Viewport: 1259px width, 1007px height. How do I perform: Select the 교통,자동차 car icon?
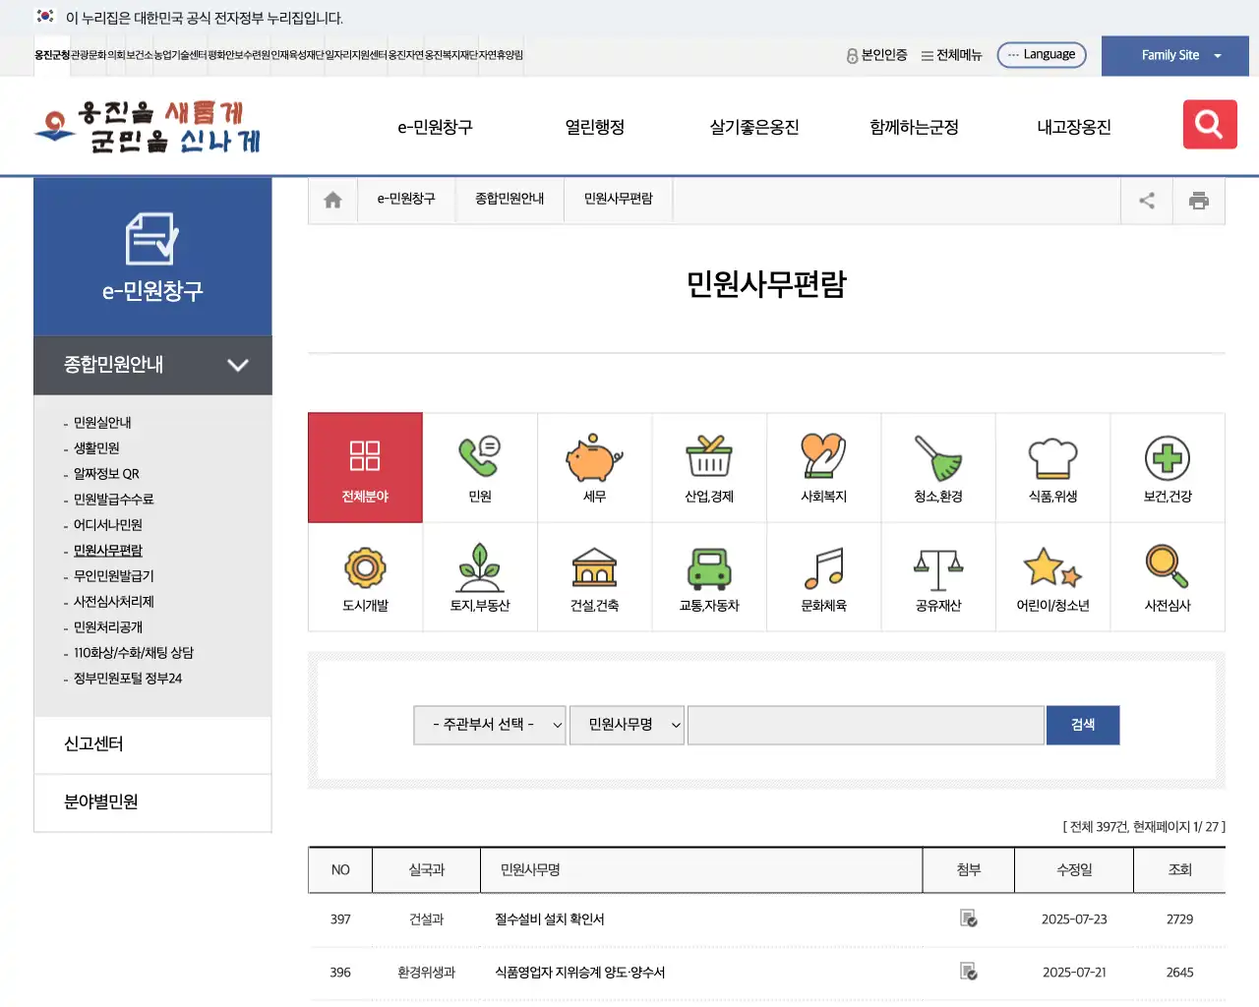(x=709, y=576)
